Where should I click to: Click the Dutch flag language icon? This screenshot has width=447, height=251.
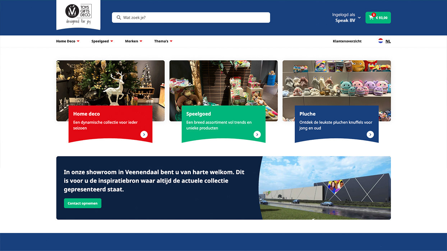[x=381, y=41]
